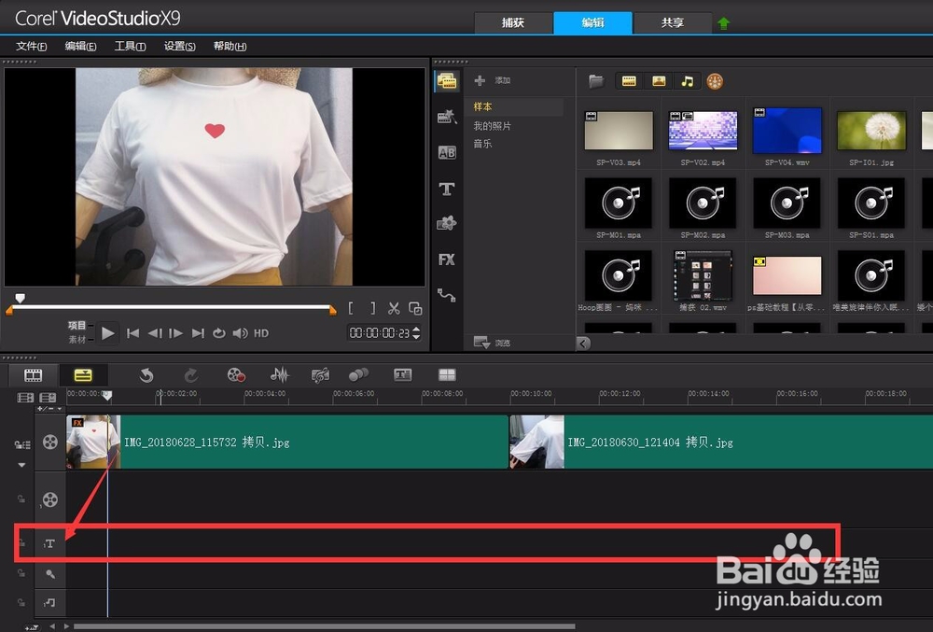933x632 pixels.
Task: Click the preview scrubber playhead
Action: (21, 298)
